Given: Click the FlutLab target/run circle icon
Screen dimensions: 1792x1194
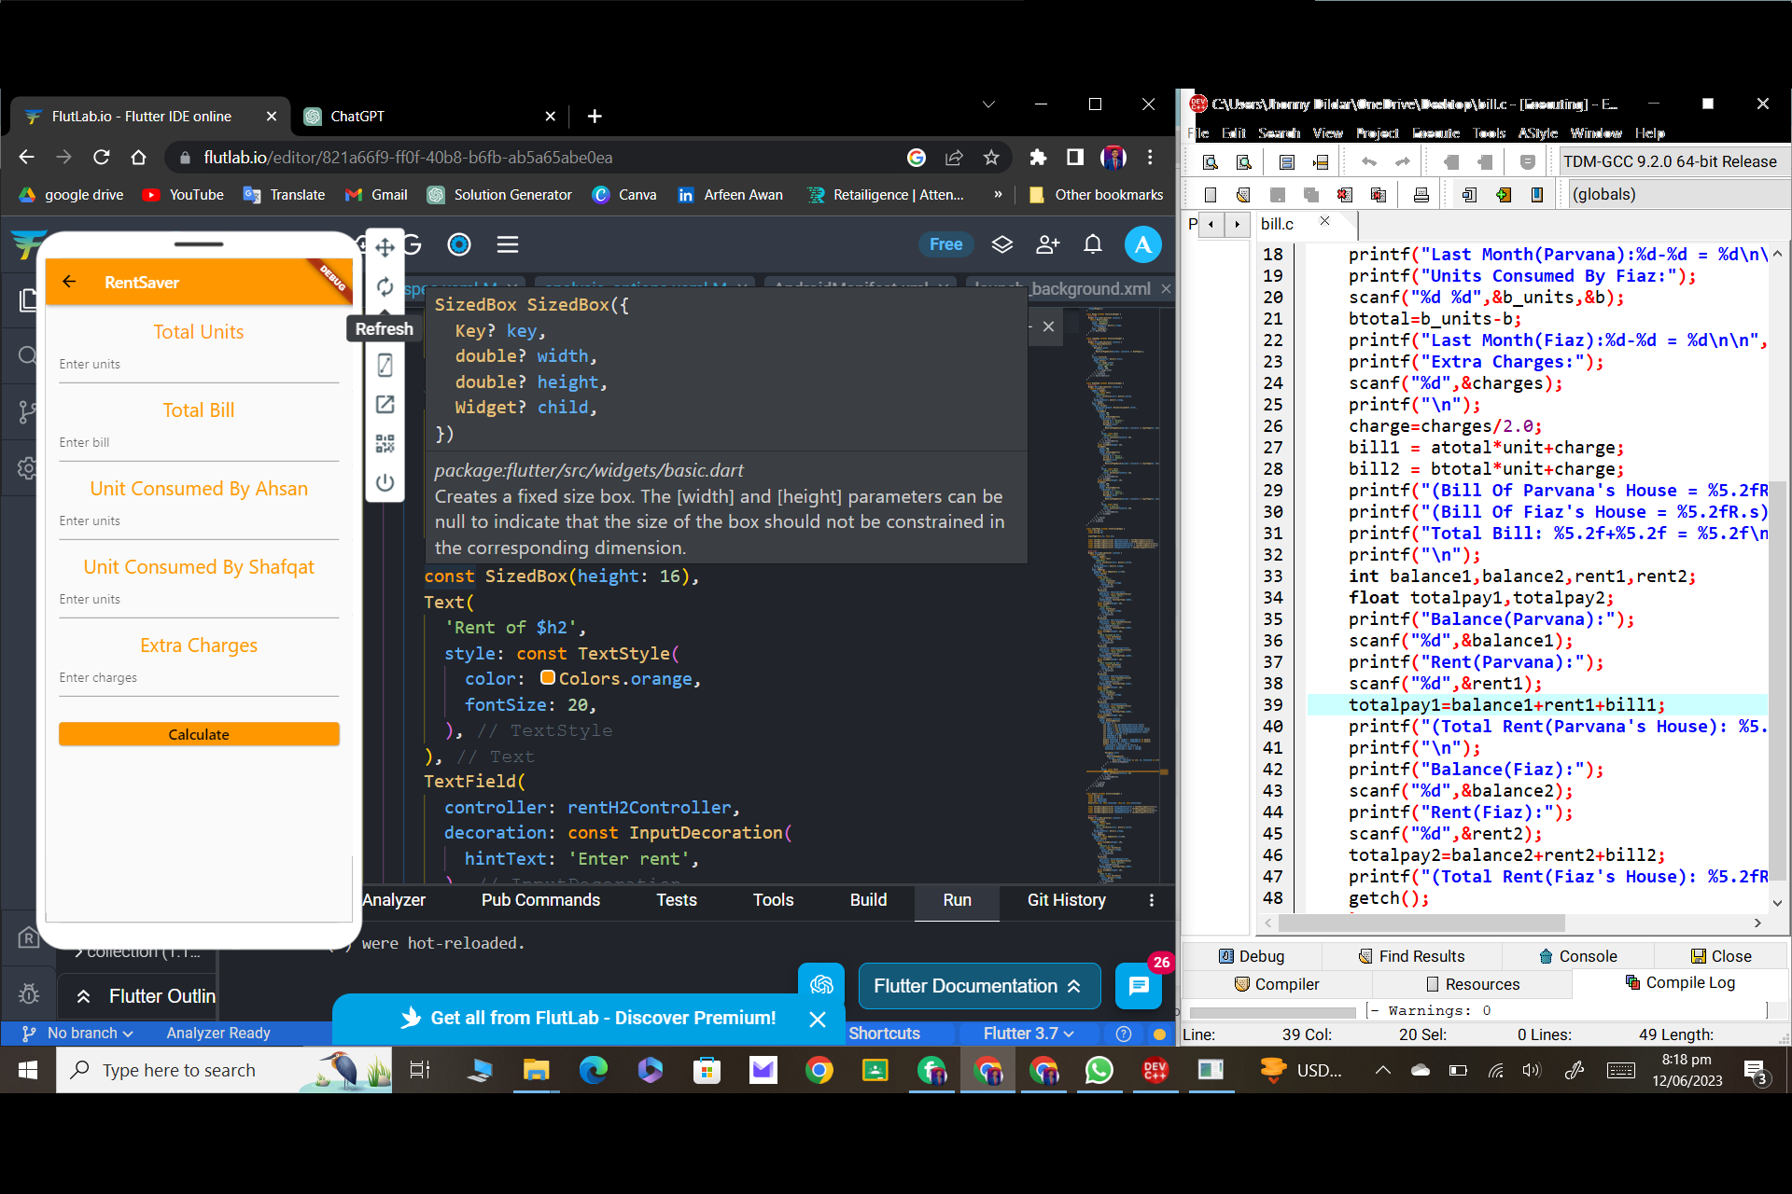Looking at the screenshot, I should [459, 244].
